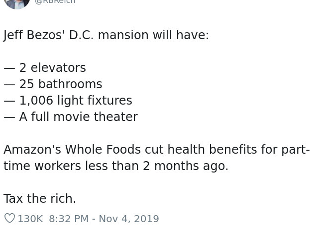The width and height of the screenshot is (321, 233).
Task: Click the "Tax the rich." sentence
Action: coord(40,199)
